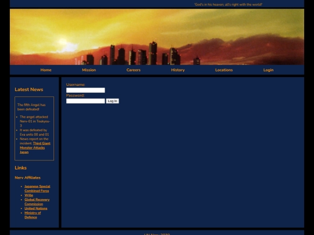Open the Home navigation link
314x235 pixels.
click(46, 70)
